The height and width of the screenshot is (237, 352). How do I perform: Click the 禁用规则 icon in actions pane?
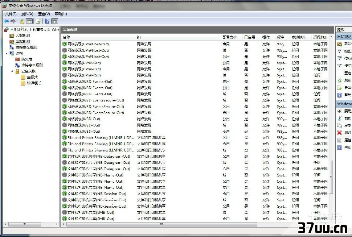click(339, 111)
